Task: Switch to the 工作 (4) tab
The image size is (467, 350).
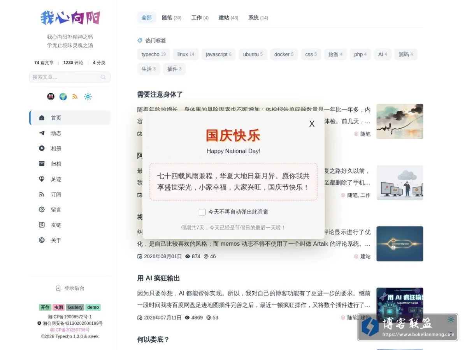Action: click(200, 17)
